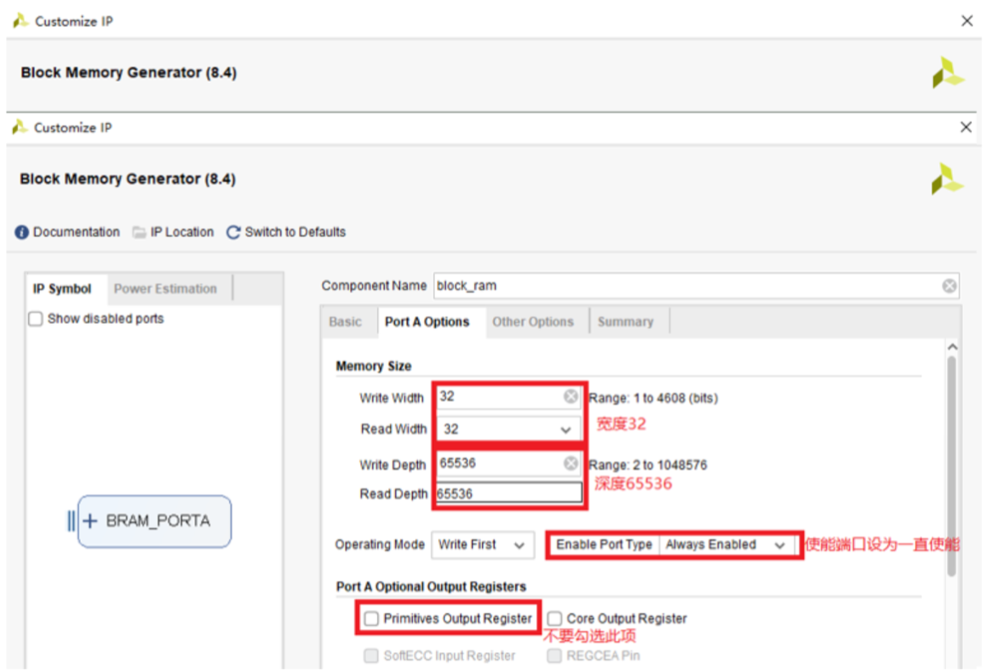Close the inner Customize IP dialog
This screenshot has height=670, width=986.
[x=966, y=128]
